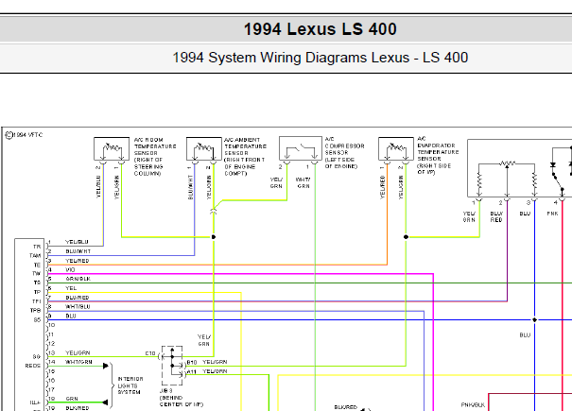Click the "TAM" terminal name on the connector
Image resolution: width=572 pixels, height=411 pixels.
35,256
